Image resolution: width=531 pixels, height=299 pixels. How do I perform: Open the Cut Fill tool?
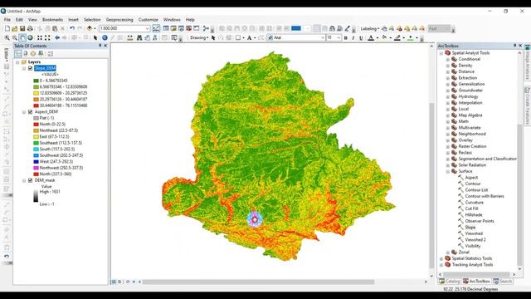(471, 208)
